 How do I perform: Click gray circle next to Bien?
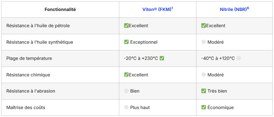pos(126,91)
